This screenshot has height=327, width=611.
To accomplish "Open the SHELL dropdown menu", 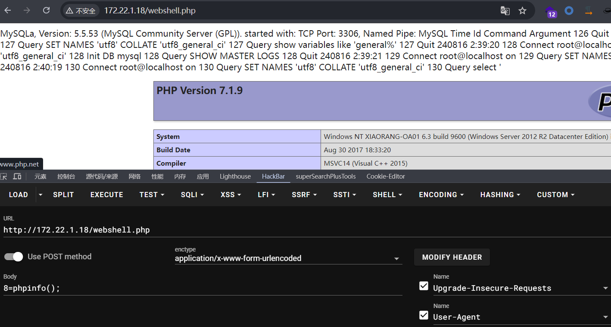I will click(x=387, y=195).
